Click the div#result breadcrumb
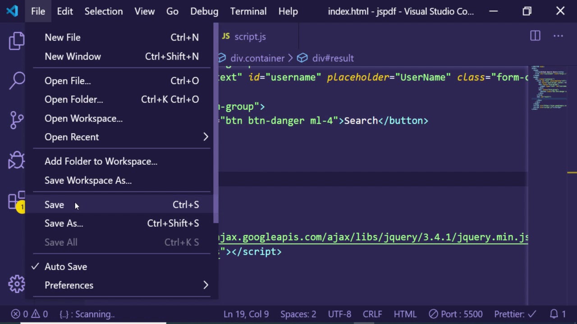Image resolution: width=577 pixels, height=324 pixels. click(x=333, y=58)
